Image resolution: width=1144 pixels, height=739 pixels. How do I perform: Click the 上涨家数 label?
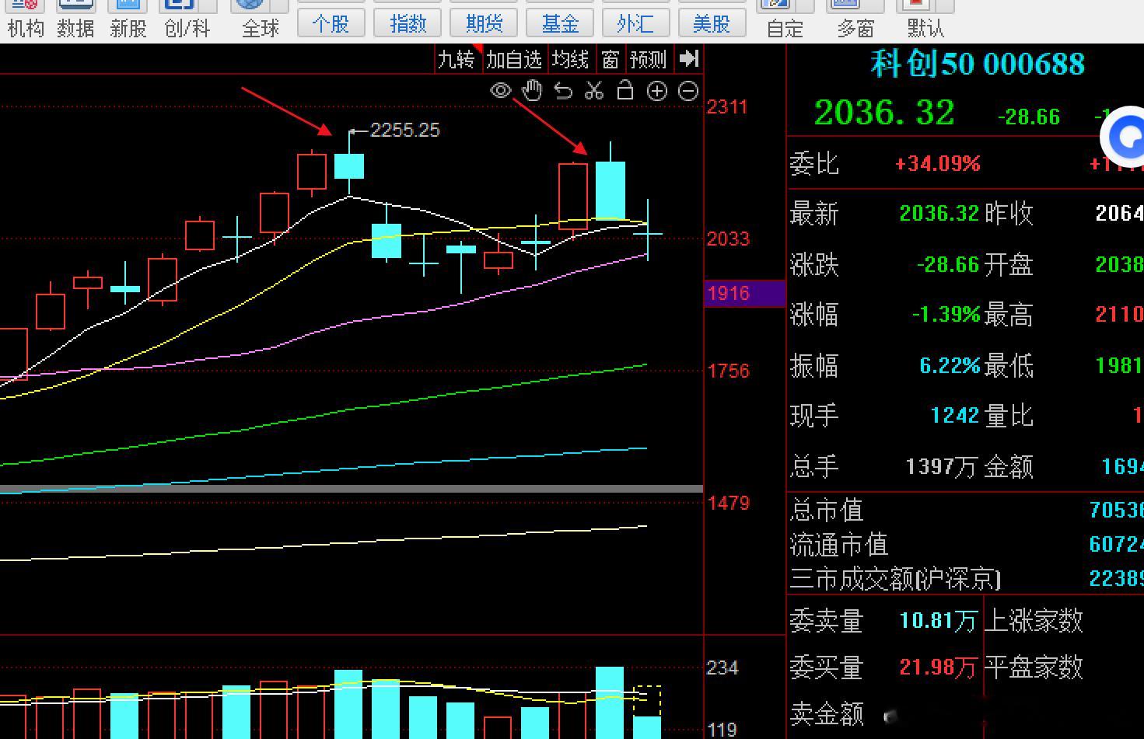1034,621
